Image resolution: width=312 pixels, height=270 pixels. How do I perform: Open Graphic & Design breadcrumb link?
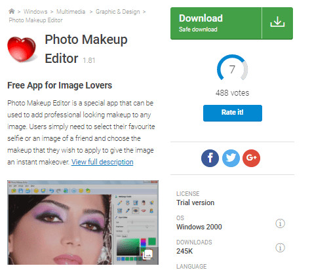point(118,12)
